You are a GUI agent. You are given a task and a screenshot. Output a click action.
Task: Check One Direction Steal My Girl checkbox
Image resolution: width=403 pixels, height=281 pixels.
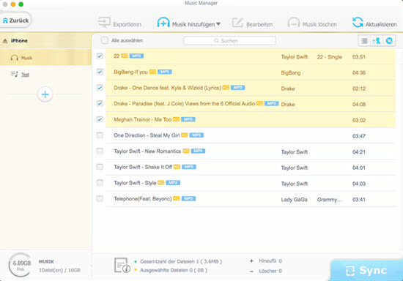coord(100,135)
